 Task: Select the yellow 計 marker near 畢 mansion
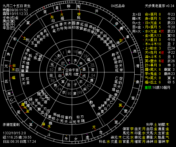click(x=121, y=40)
